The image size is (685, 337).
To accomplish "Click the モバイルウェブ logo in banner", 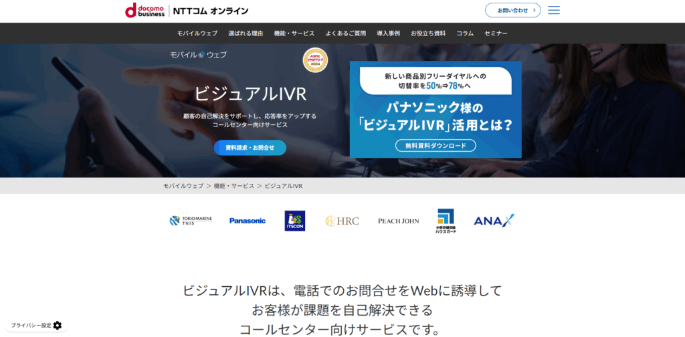I will 198,55.
